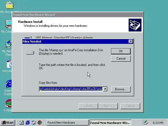Click Outlook Express quick launch icon
The image size is (168, 126).
click(x=34, y=123)
